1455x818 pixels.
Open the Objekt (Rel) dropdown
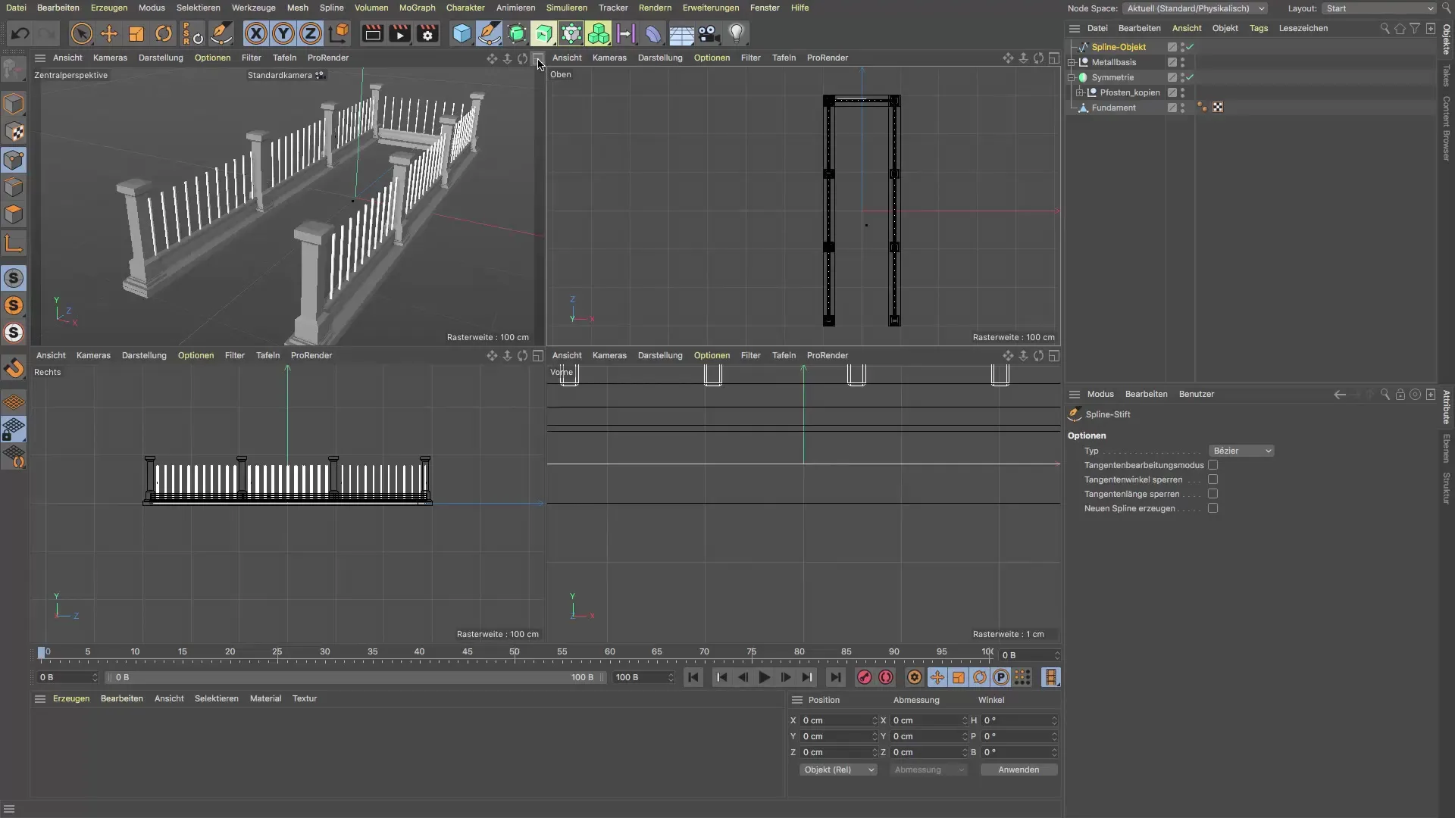tap(838, 770)
